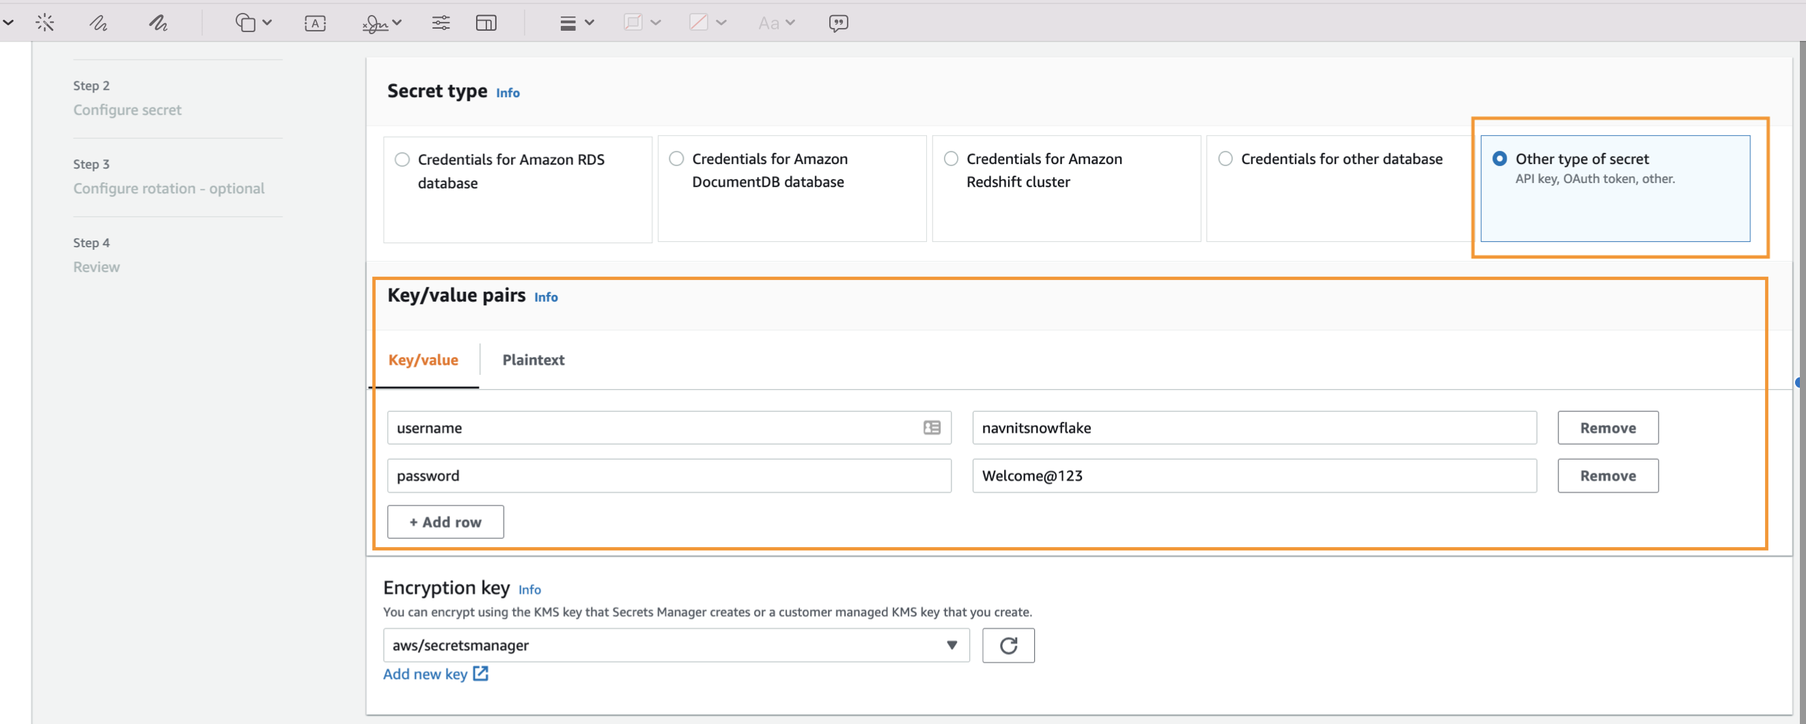
Task: Open the Adjust Color sliders tool
Action: pos(441,23)
